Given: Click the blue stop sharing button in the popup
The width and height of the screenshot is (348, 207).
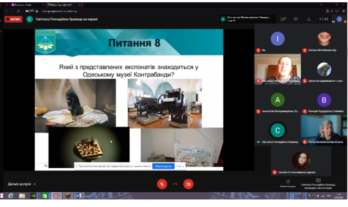Looking at the screenshot, I should pyautogui.click(x=163, y=166).
